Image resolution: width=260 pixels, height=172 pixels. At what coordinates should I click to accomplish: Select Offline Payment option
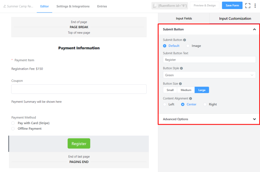(13, 129)
